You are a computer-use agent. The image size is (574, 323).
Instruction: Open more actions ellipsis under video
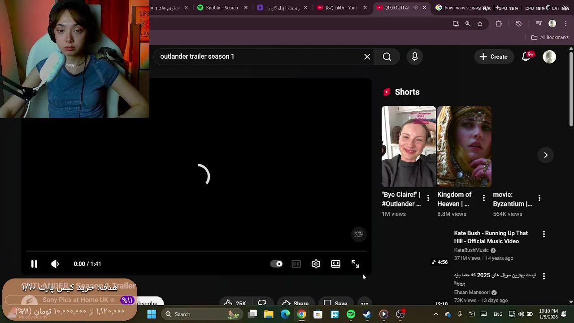[365, 303]
